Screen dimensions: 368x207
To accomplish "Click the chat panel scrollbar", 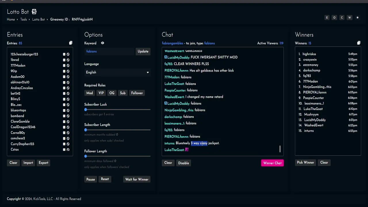I will point(280,149).
